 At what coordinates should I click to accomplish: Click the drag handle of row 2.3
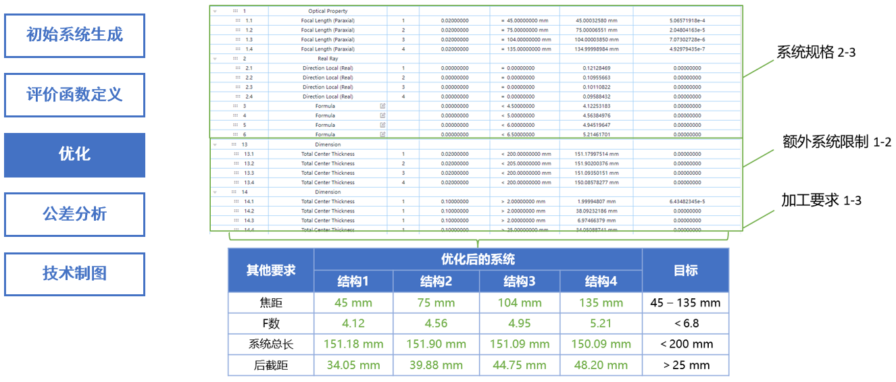(238, 87)
